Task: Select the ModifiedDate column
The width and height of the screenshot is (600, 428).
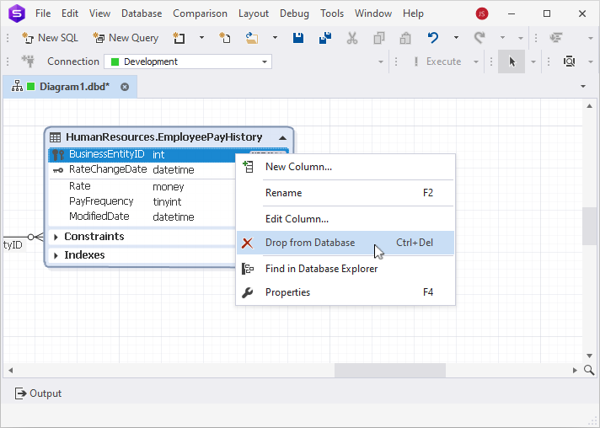Action: (x=99, y=217)
